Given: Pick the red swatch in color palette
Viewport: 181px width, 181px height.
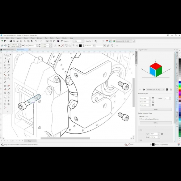Looking at the screenshot, I should pyautogui.click(x=180, y=90).
